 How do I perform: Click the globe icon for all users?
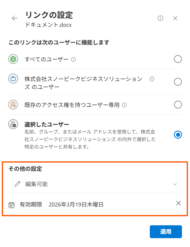click(x=13, y=59)
